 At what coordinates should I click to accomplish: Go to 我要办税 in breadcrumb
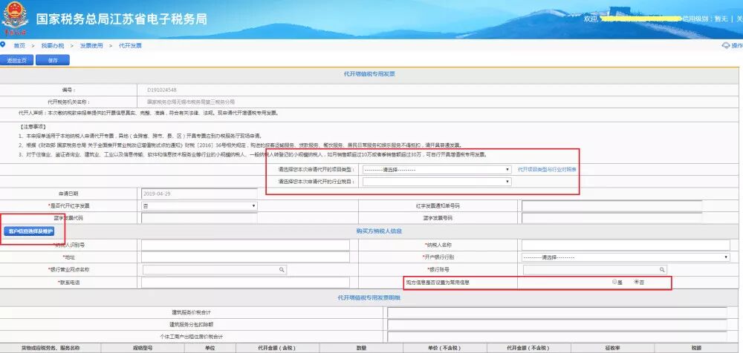(x=52, y=46)
